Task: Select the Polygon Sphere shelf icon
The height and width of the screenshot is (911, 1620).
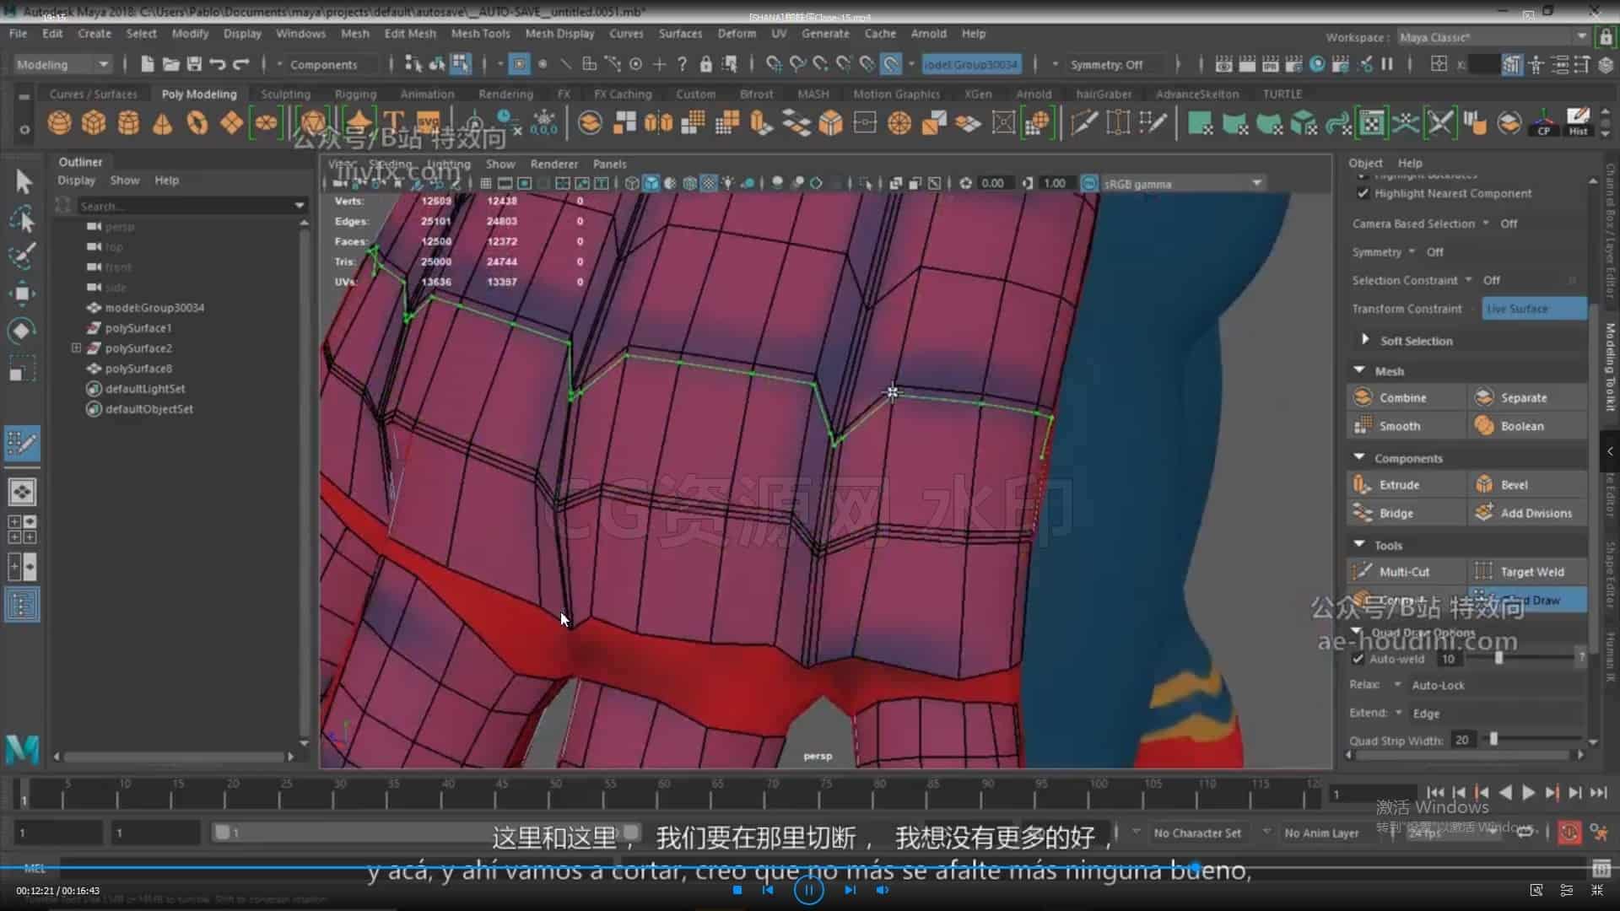Action: 59,123
